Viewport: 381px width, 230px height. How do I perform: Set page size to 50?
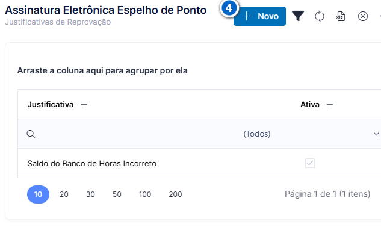pos(117,194)
